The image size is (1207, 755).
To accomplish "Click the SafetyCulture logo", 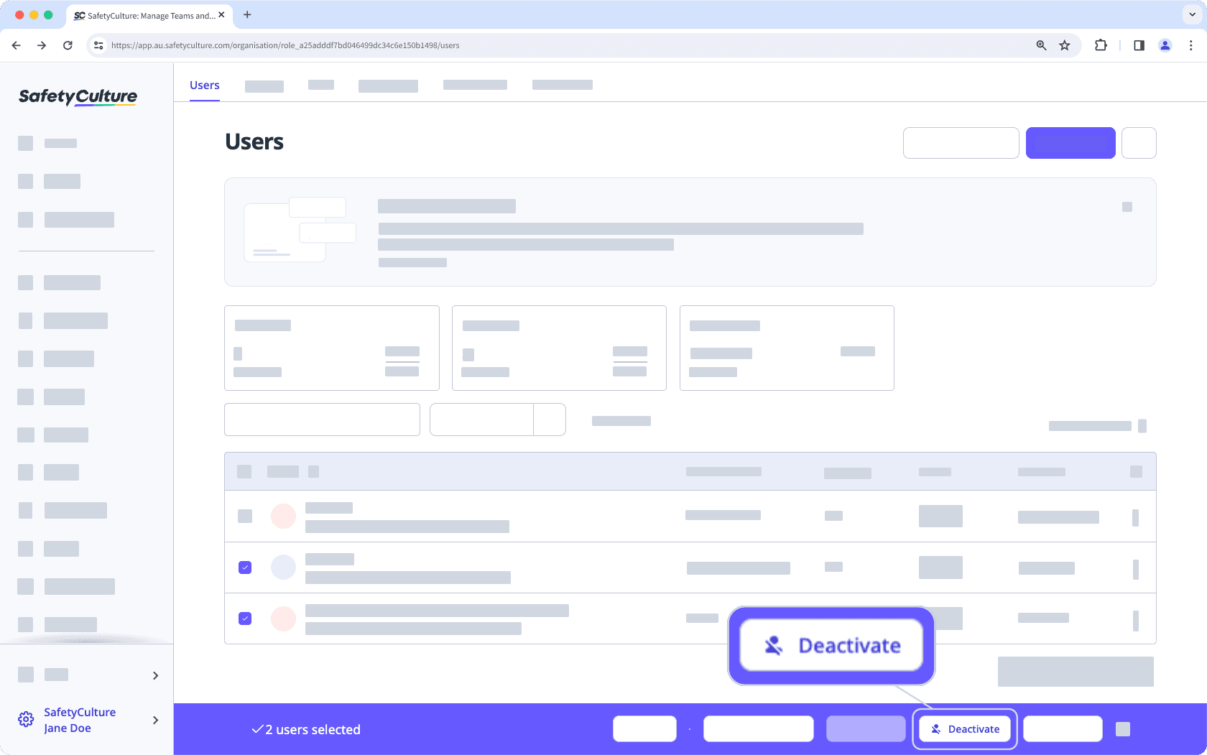I will pyautogui.click(x=77, y=97).
